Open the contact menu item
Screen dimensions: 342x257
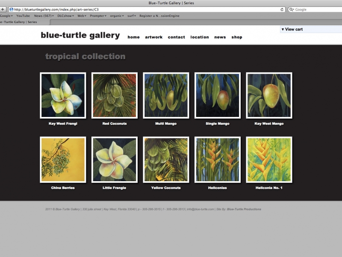click(177, 37)
